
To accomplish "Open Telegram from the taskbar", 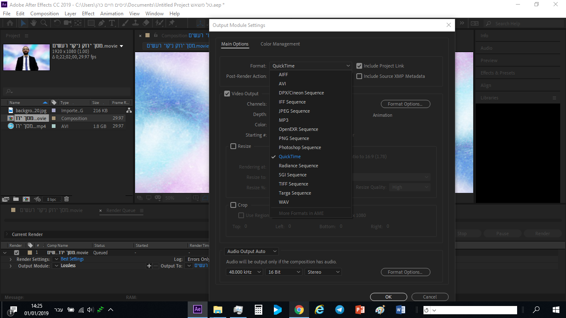I will tap(339, 310).
